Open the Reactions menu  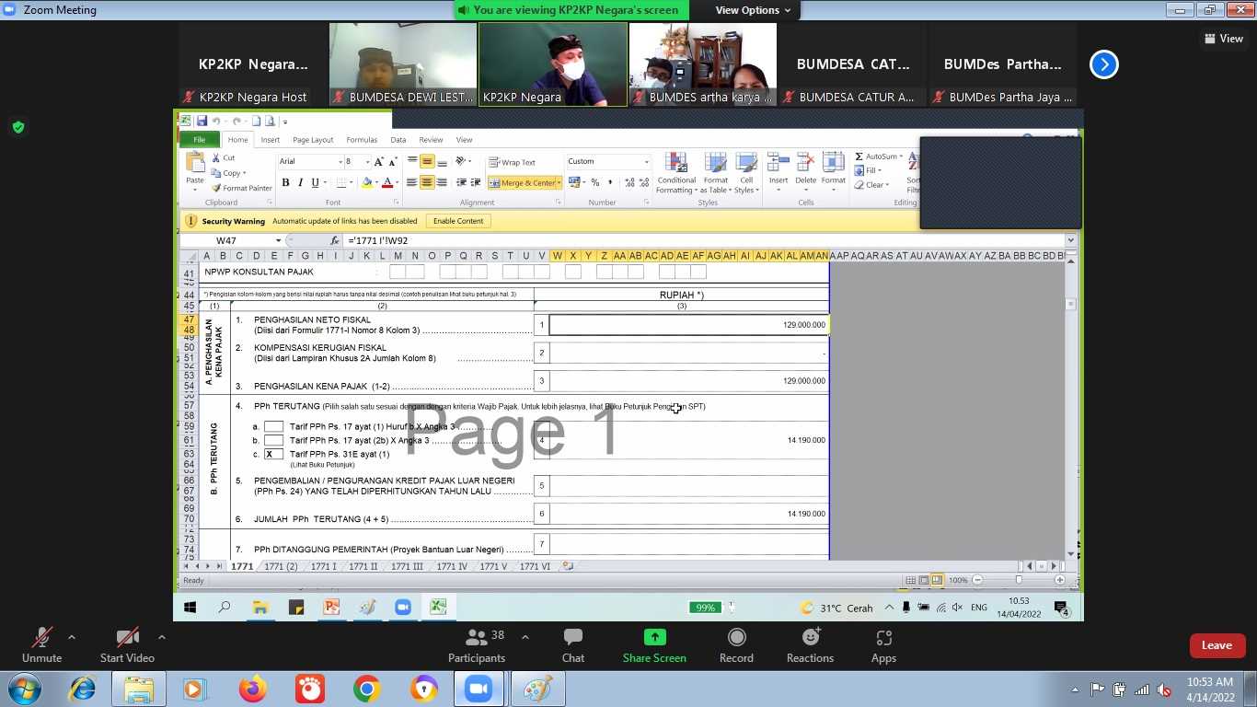810,637
